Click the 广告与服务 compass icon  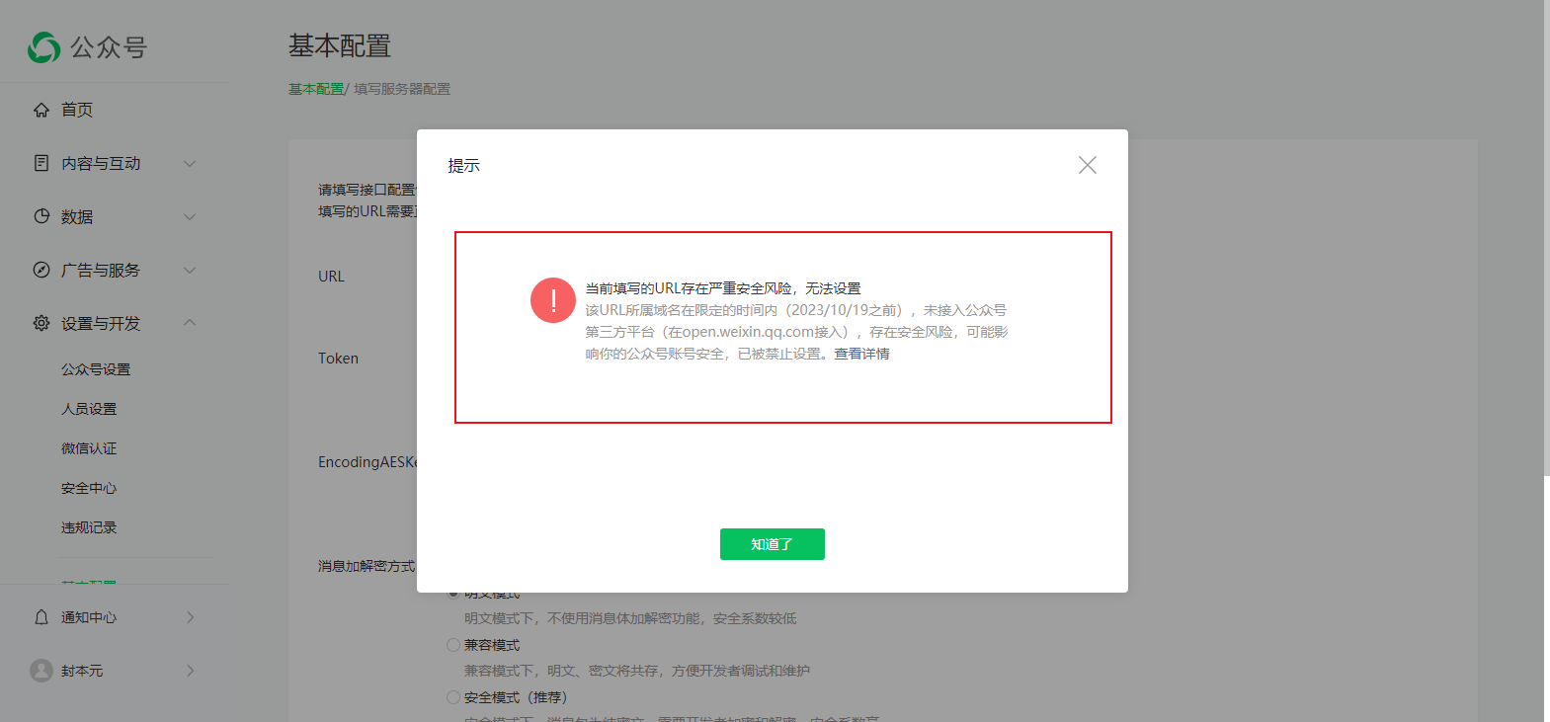(x=41, y=270)
